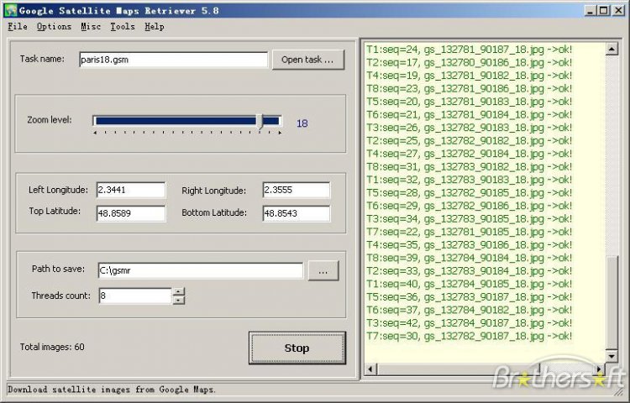Image resolution: width=630 pixels, height=403 pixels.
Task: Open the File menu
Action: [x=18, y=27]
